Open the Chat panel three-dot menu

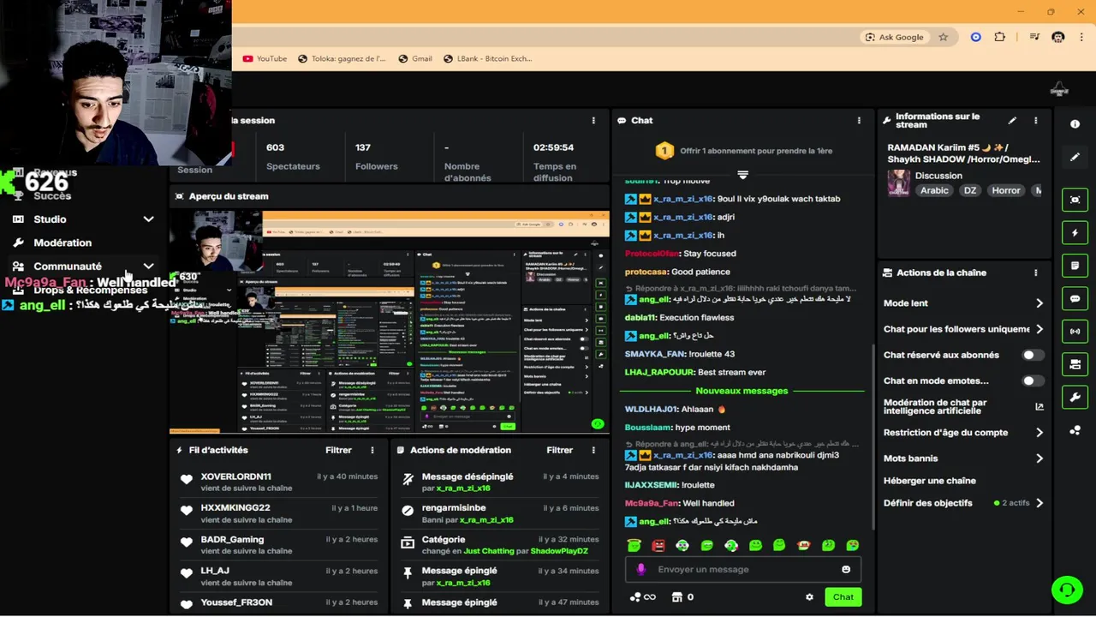[x=859, y=121]
